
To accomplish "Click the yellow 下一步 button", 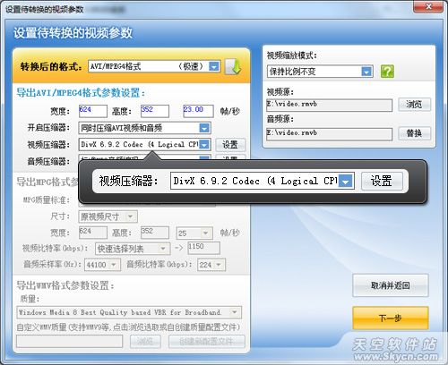I will pos(390,318).
